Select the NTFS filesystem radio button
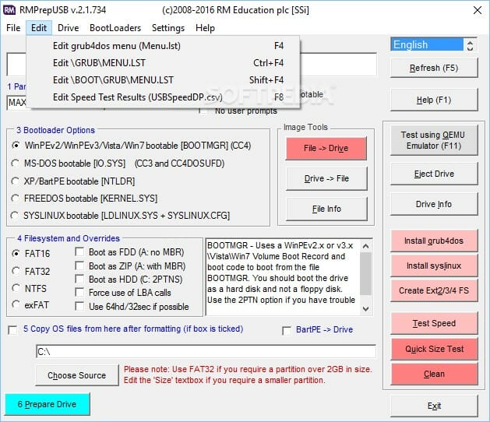 point(16,288)
